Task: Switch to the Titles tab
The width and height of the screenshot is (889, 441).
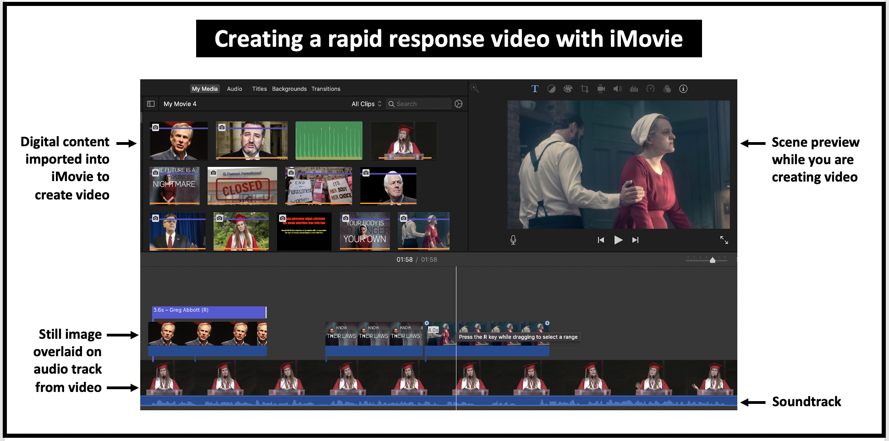Action: coord(259,89)
